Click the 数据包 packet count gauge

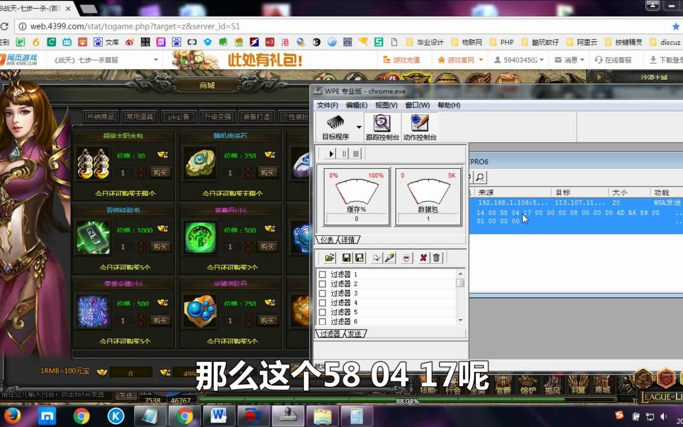tap(428, 196)
